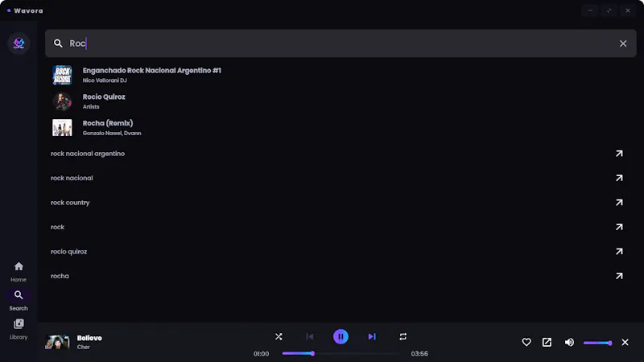Image resolution: width=644 pixels, height=362 pixels.
Task: Pause the current song
Action: 341,336
